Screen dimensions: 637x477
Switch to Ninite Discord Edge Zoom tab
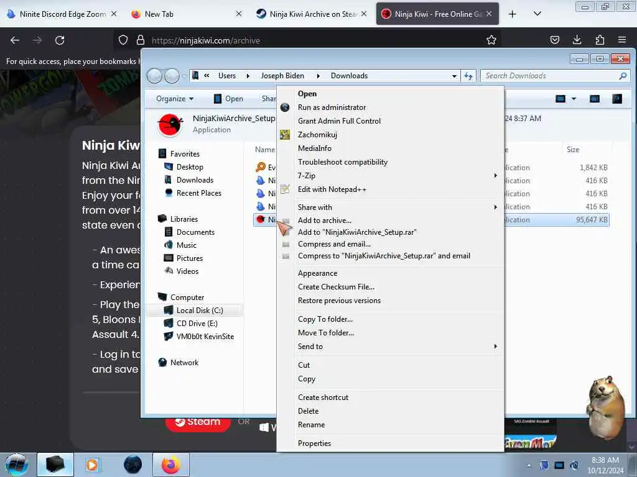[62, 14]
